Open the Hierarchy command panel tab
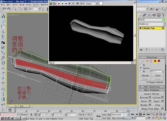 pyautogui.click(x=149, y=15)
